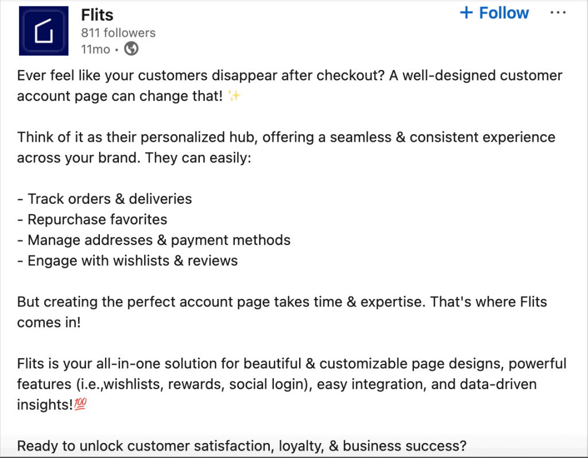Click the 'Repurchase favorites' bullet line
588x458 pixels.
[92, 220]
